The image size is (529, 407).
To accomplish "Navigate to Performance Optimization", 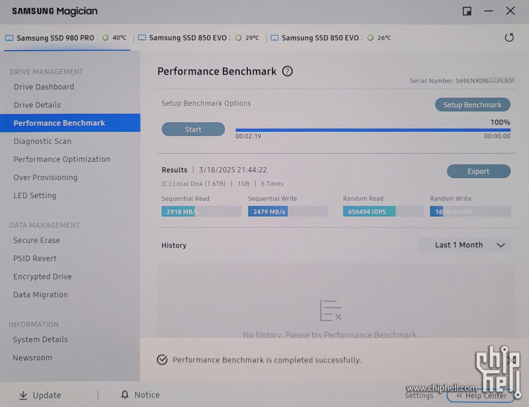I will 62,159.
